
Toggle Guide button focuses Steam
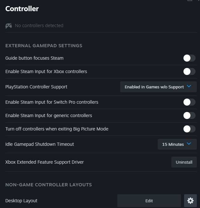189,58
